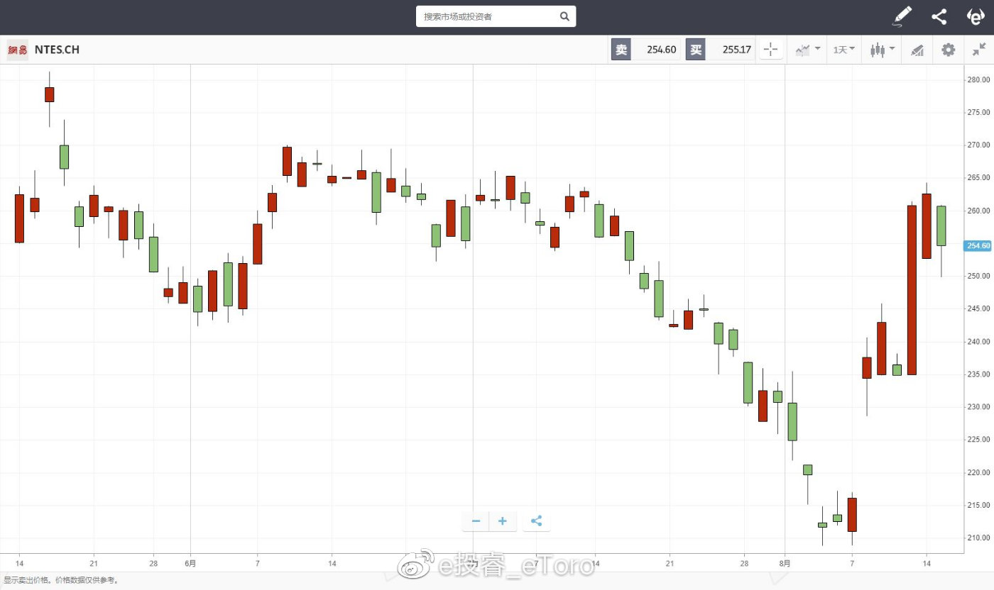Click the 254.60 current price marker on axis

[978, 246]
